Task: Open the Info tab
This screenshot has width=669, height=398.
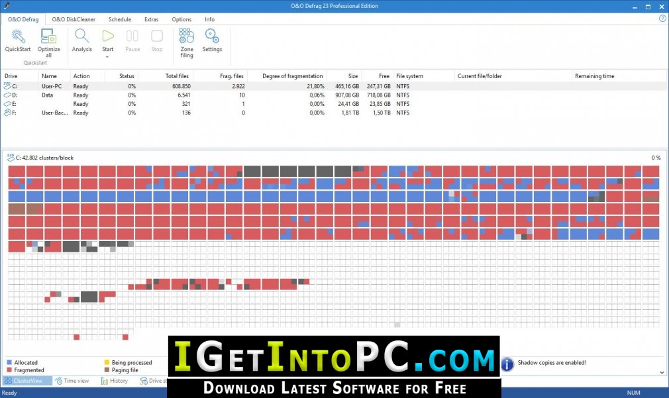Action: tap(209, 19)
